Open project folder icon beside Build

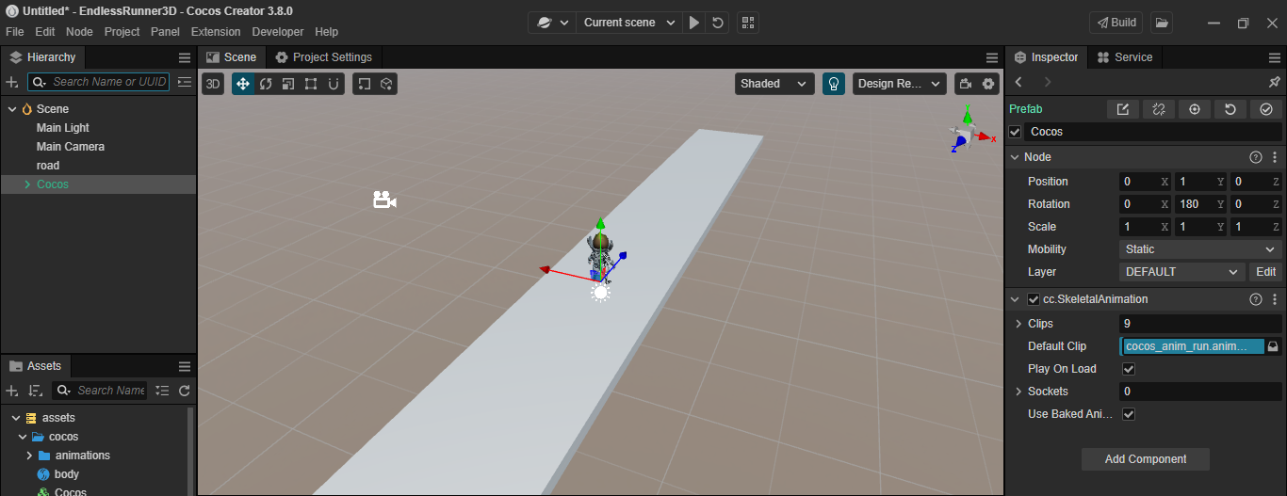tap(1161, 23)
